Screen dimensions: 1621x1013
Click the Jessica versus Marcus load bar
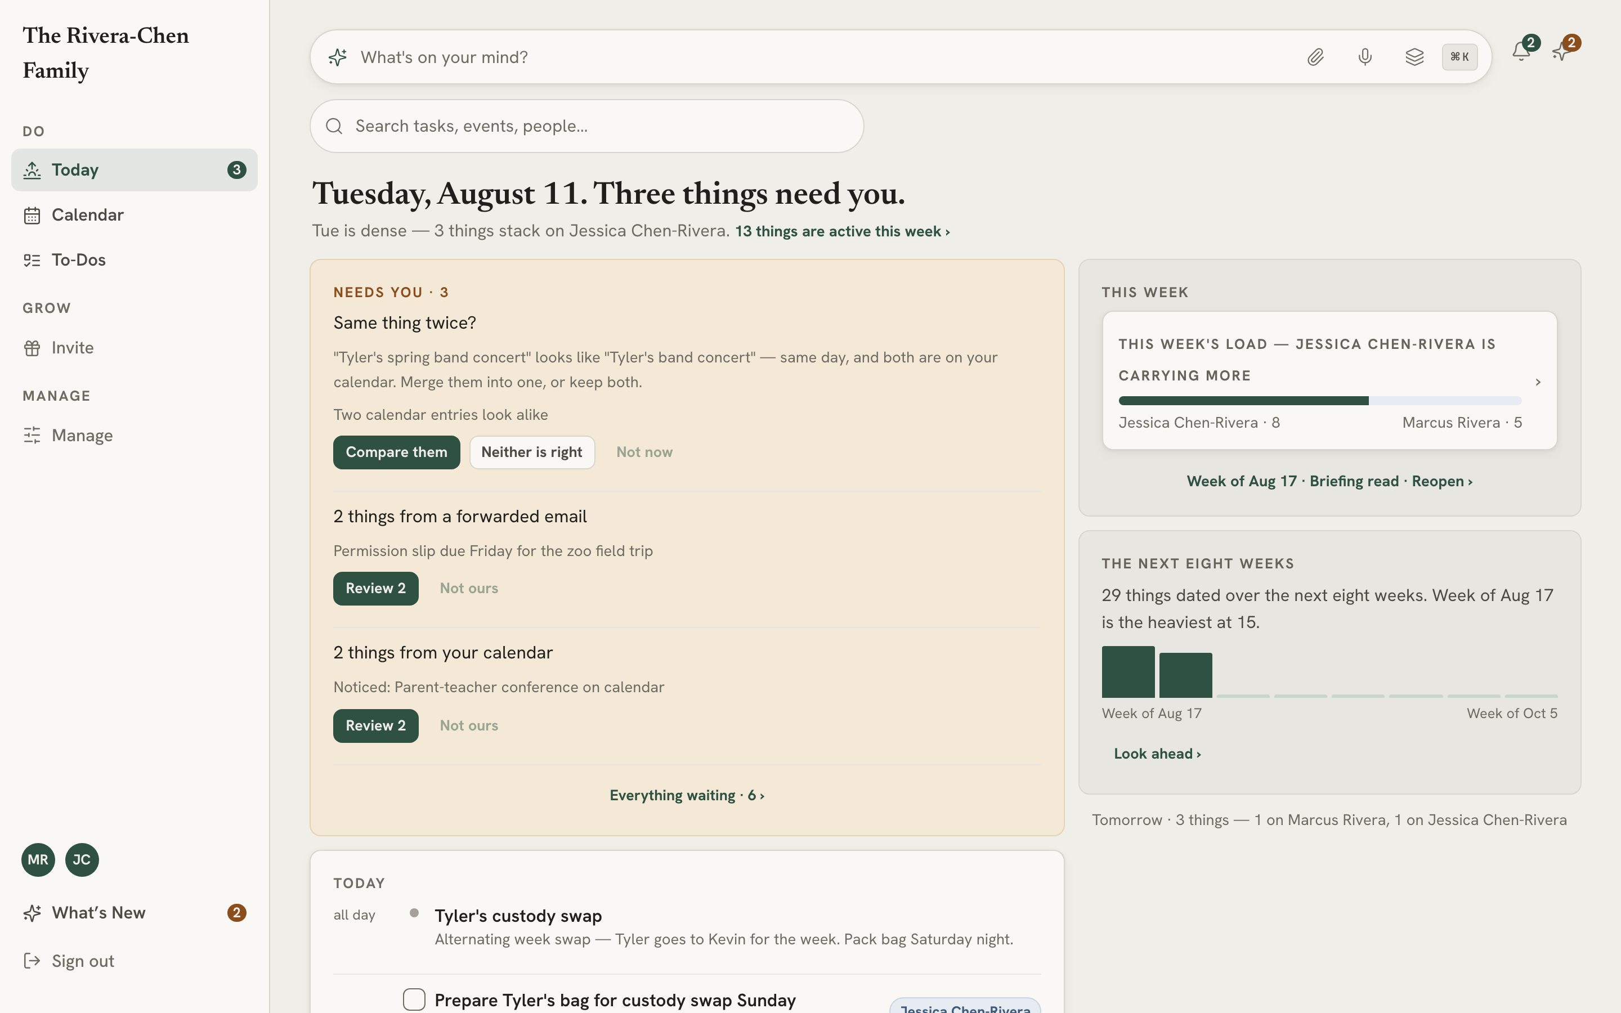point(1319,401)
